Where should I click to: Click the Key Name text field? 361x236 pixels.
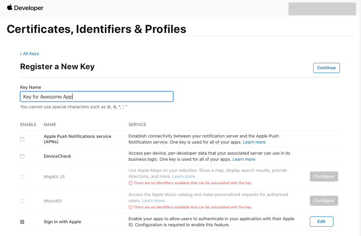97,97
